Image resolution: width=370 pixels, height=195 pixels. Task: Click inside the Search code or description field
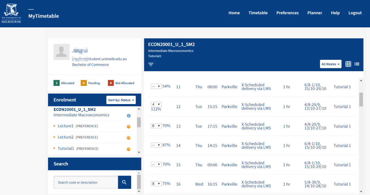point(86,182)
